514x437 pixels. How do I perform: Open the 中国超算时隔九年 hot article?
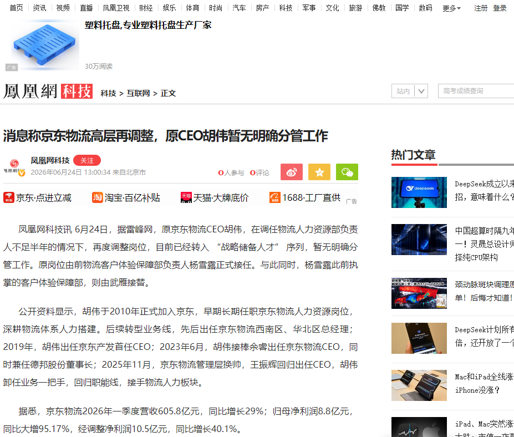[x=485, y=244]
